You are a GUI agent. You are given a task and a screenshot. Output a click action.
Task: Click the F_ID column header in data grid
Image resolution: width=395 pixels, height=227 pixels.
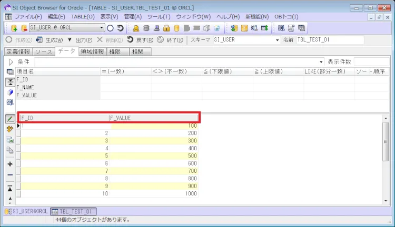coord(65,118)
